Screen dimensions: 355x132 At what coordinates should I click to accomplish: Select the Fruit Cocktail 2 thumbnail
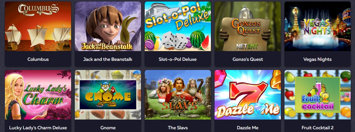317,95
